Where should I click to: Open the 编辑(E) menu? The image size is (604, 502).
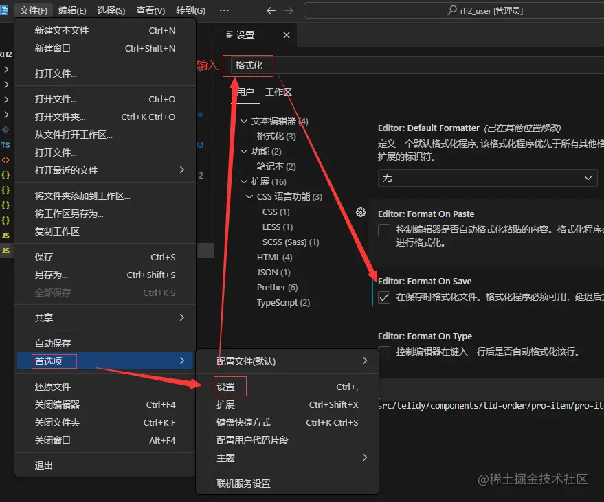click(72, 10)
